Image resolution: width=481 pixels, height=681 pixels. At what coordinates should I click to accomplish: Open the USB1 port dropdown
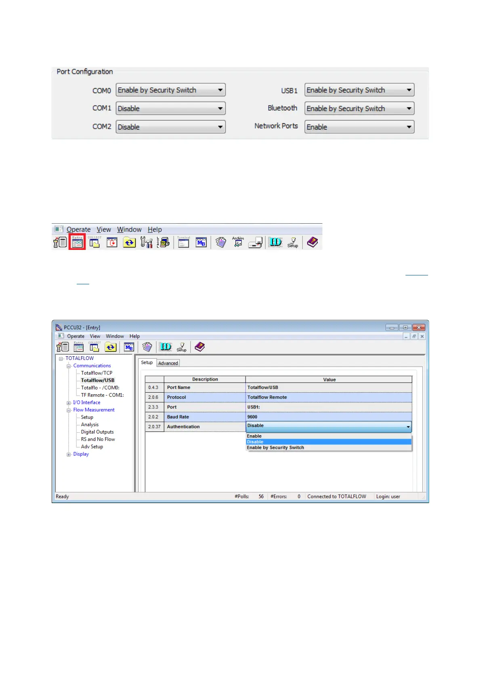tap(359, 90)
